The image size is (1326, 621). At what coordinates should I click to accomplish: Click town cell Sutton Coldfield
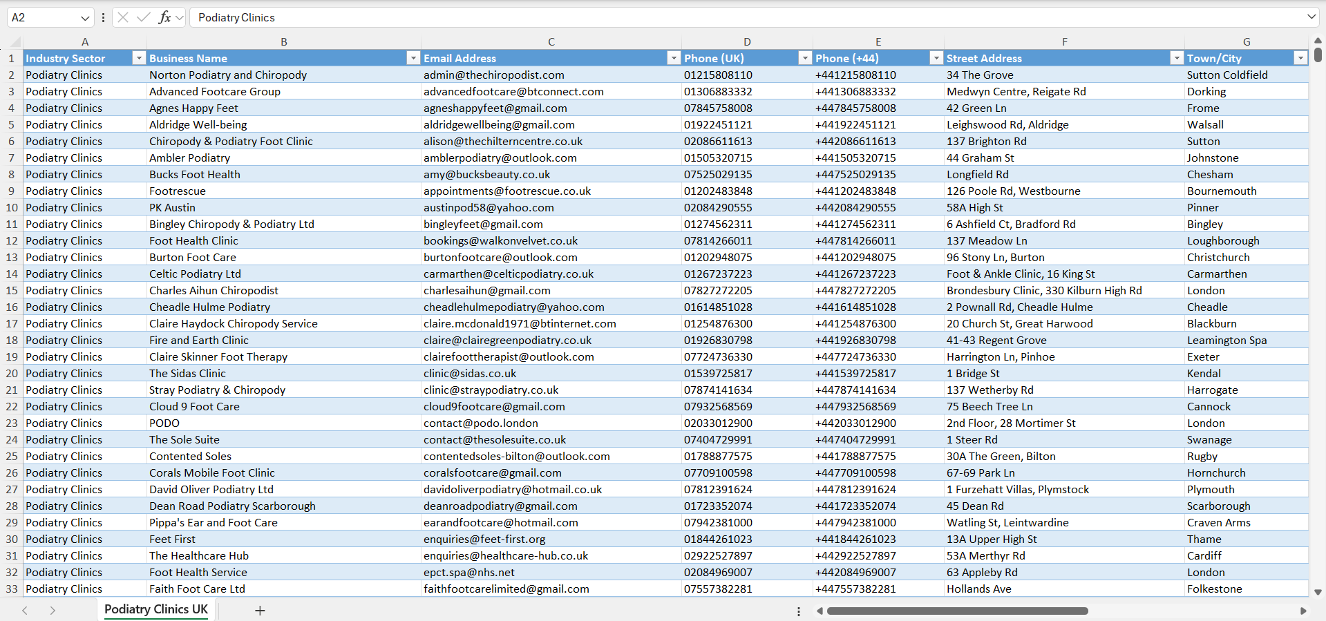coord(1247,75)
